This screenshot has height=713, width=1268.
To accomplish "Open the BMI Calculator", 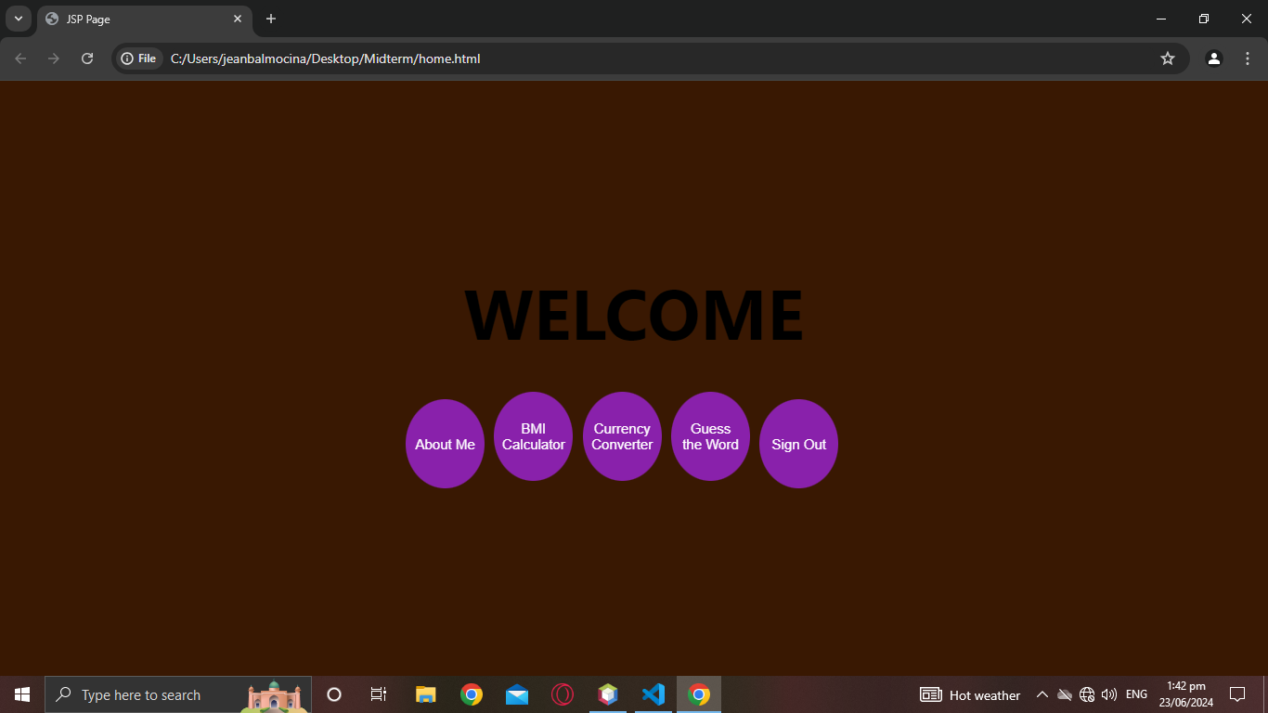I will tap(533, 436).
